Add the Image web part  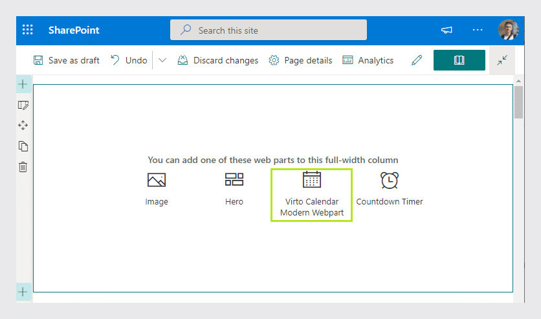(x=157, y=190)
